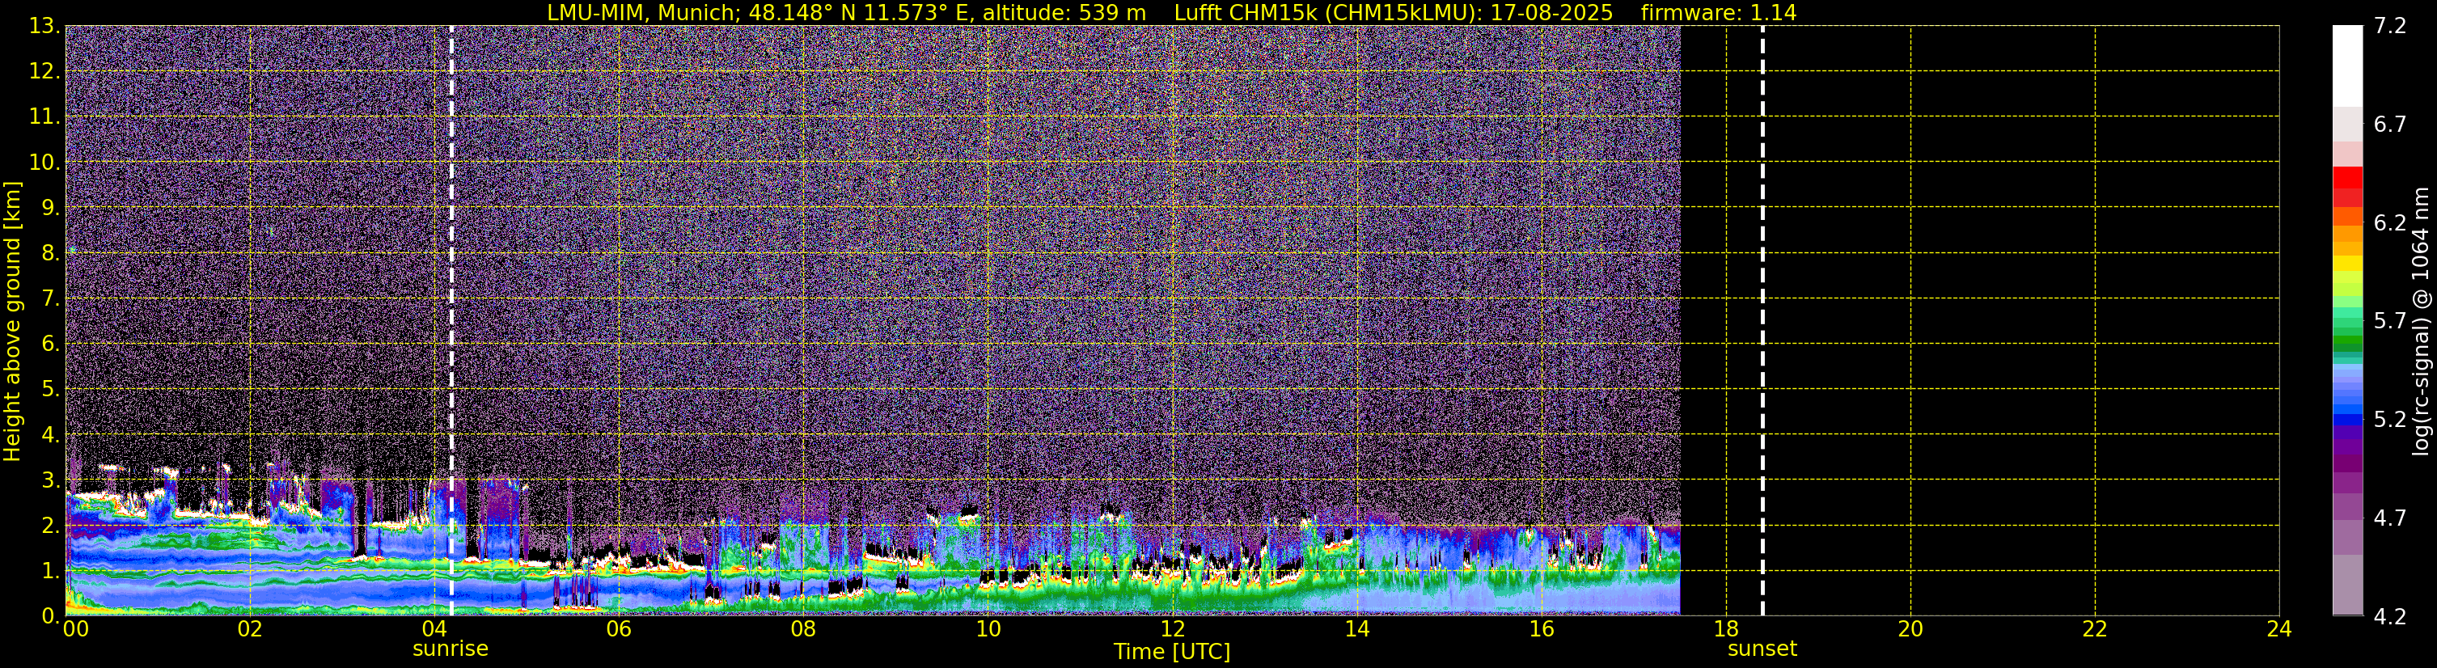Click the colorbar tick value 7.2
The width and height of the screenshot is (2437, 668).
(2390, 26)
